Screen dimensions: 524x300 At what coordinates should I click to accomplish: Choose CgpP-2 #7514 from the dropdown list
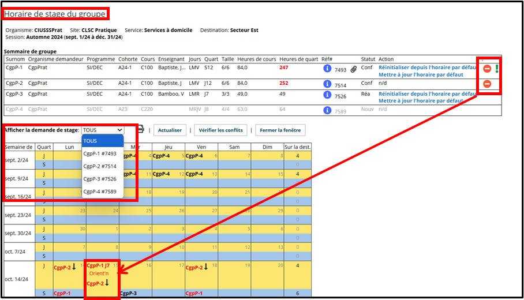(x=103, y=166)
